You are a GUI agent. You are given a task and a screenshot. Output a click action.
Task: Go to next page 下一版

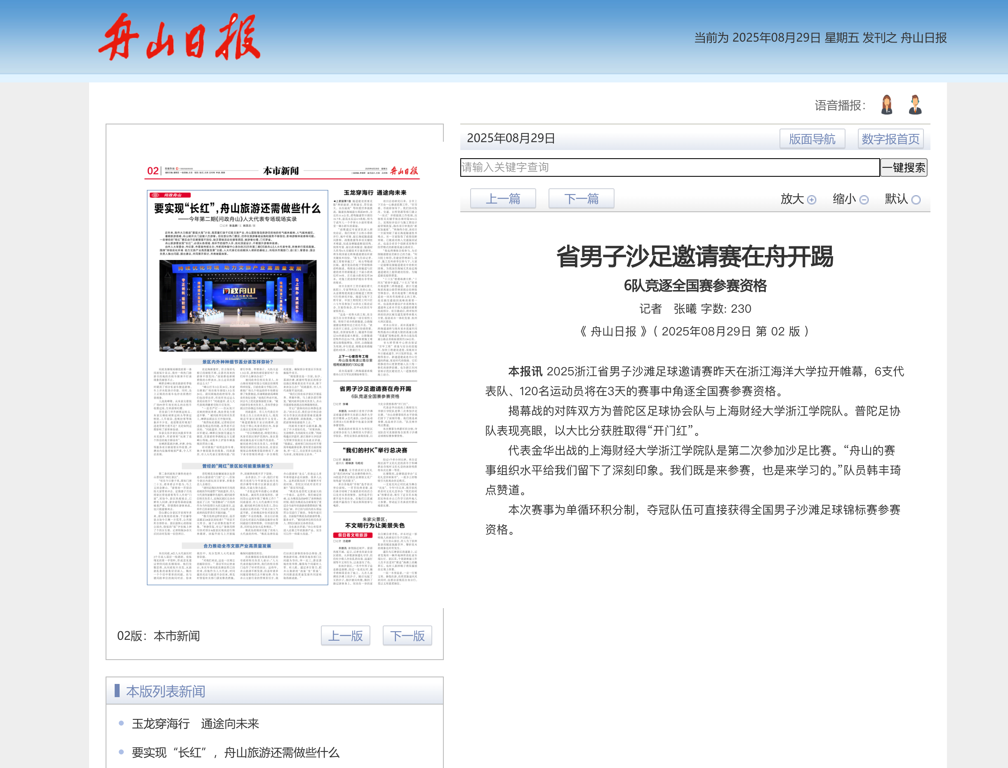pos(407,635)
